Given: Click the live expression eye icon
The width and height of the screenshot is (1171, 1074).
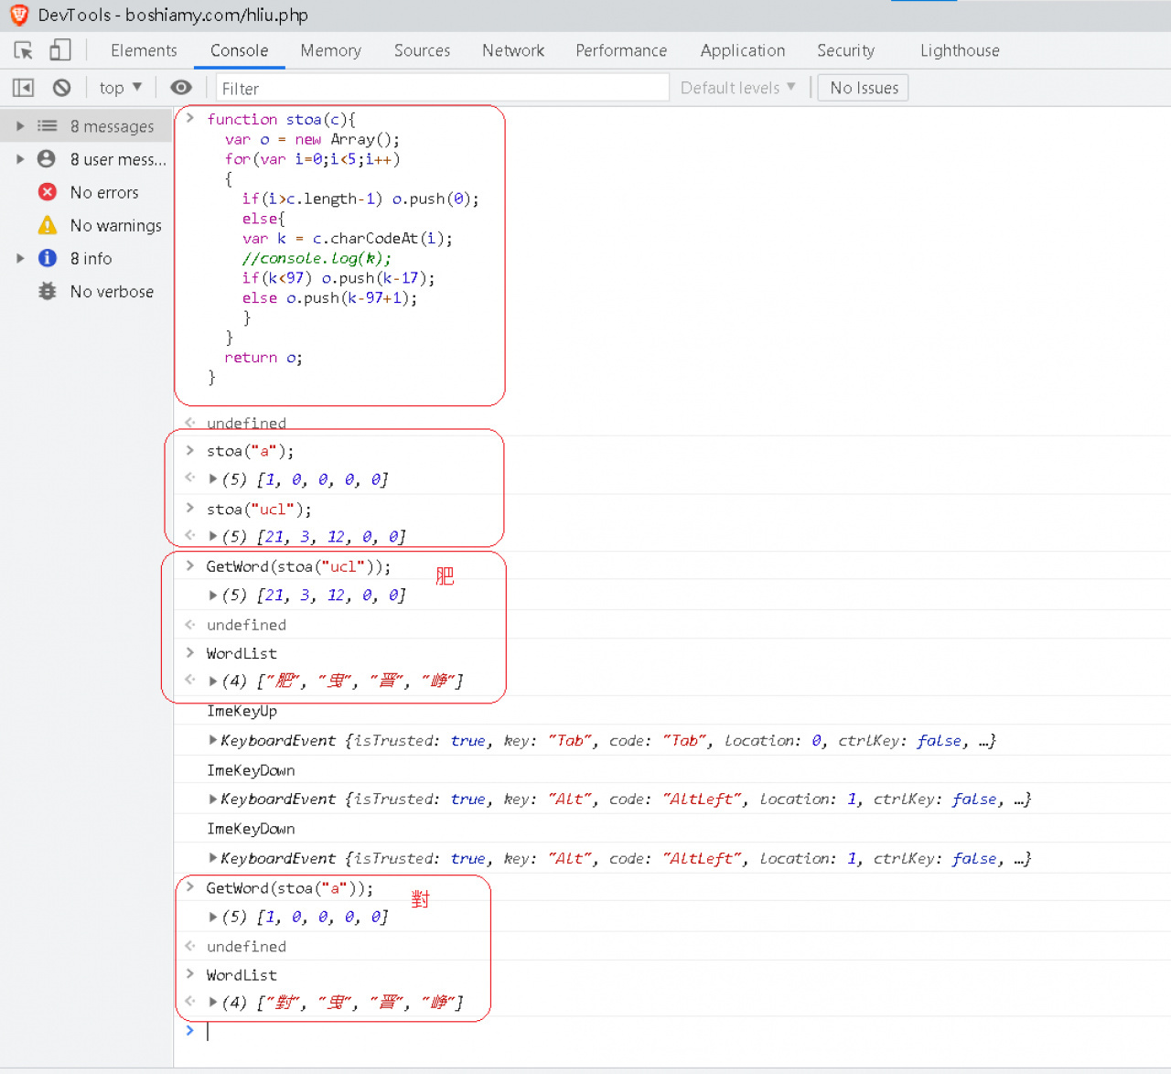Looking at the screenshot, I should [x=181, y=88].
